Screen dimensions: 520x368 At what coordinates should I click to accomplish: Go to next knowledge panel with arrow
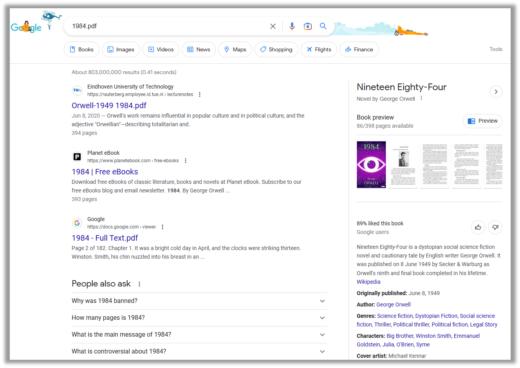[496, 92]
